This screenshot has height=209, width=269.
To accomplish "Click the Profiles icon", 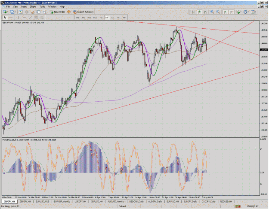I will pos(12,12).
